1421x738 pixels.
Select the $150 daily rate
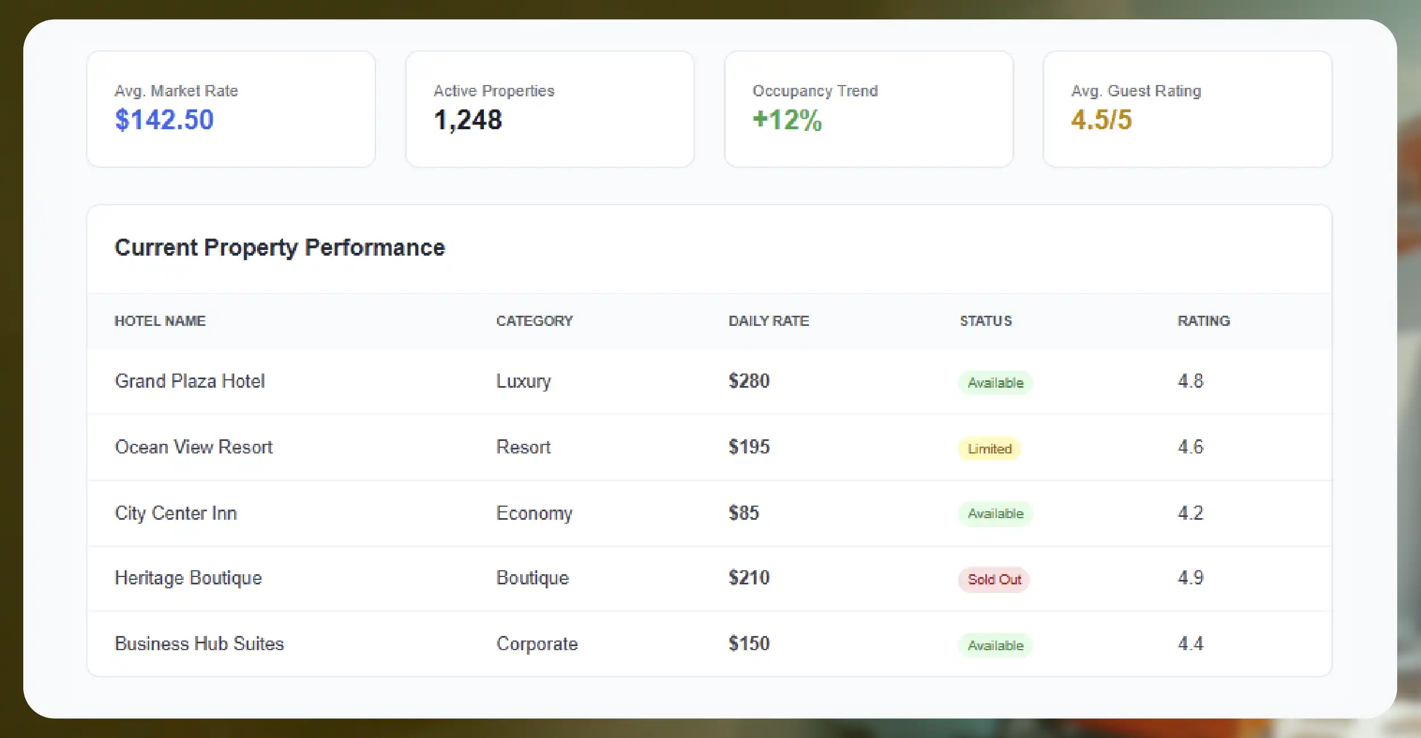[749, 643]
